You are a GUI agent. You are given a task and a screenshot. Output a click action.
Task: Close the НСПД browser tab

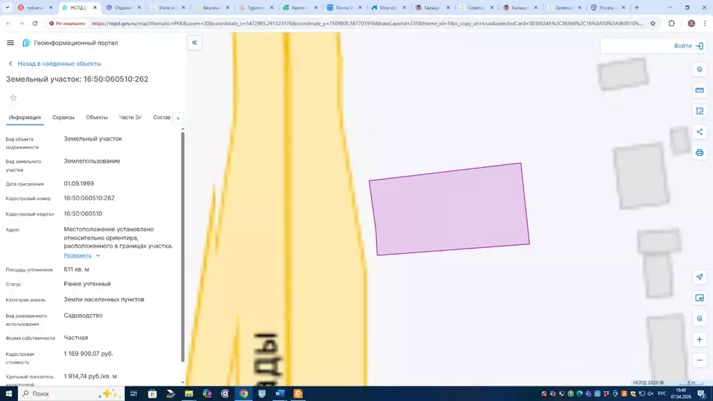click(95, 8)
